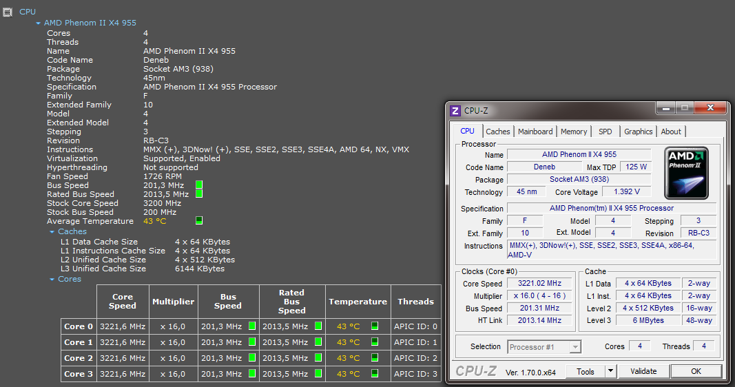735x387 pixels.
Task: Click the Core 2 multiplier cell x 16,0
Action: tap(173, 358)
